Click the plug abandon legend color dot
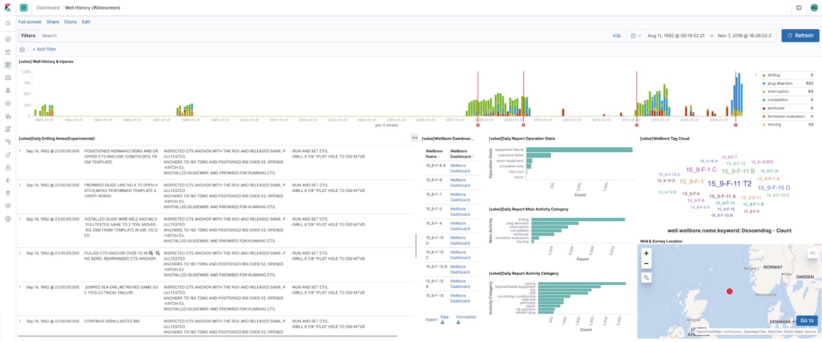Screen dimensions: 822x342 pyautogui.click(x=764, y=83)
